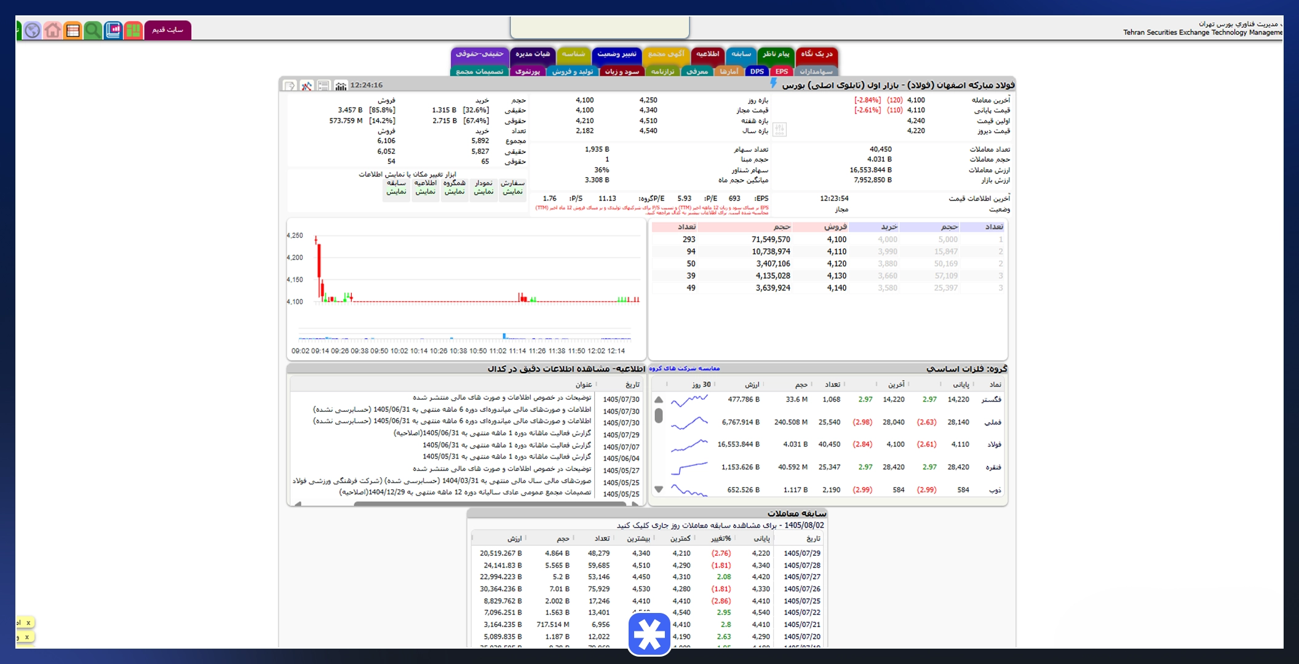Click the سایت قدیم button

click(x=168, y=30)
